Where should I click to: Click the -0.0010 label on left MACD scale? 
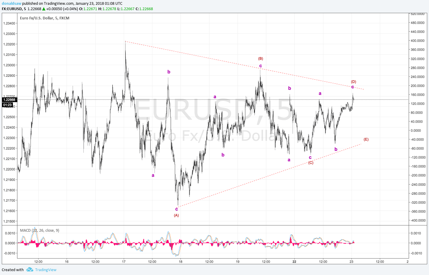10,253
